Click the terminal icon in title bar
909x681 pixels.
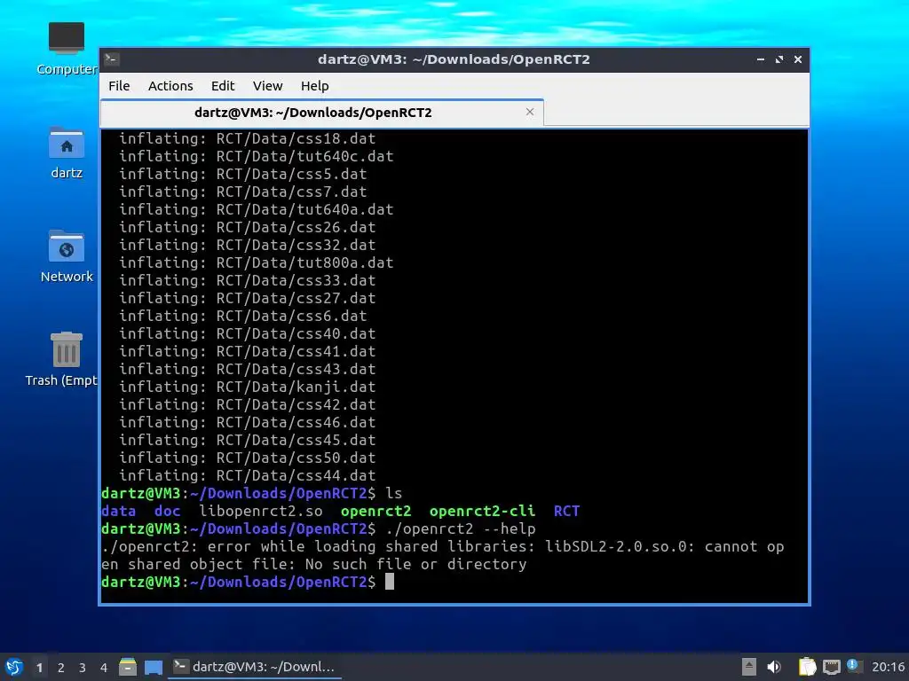(x=112, y=59)
